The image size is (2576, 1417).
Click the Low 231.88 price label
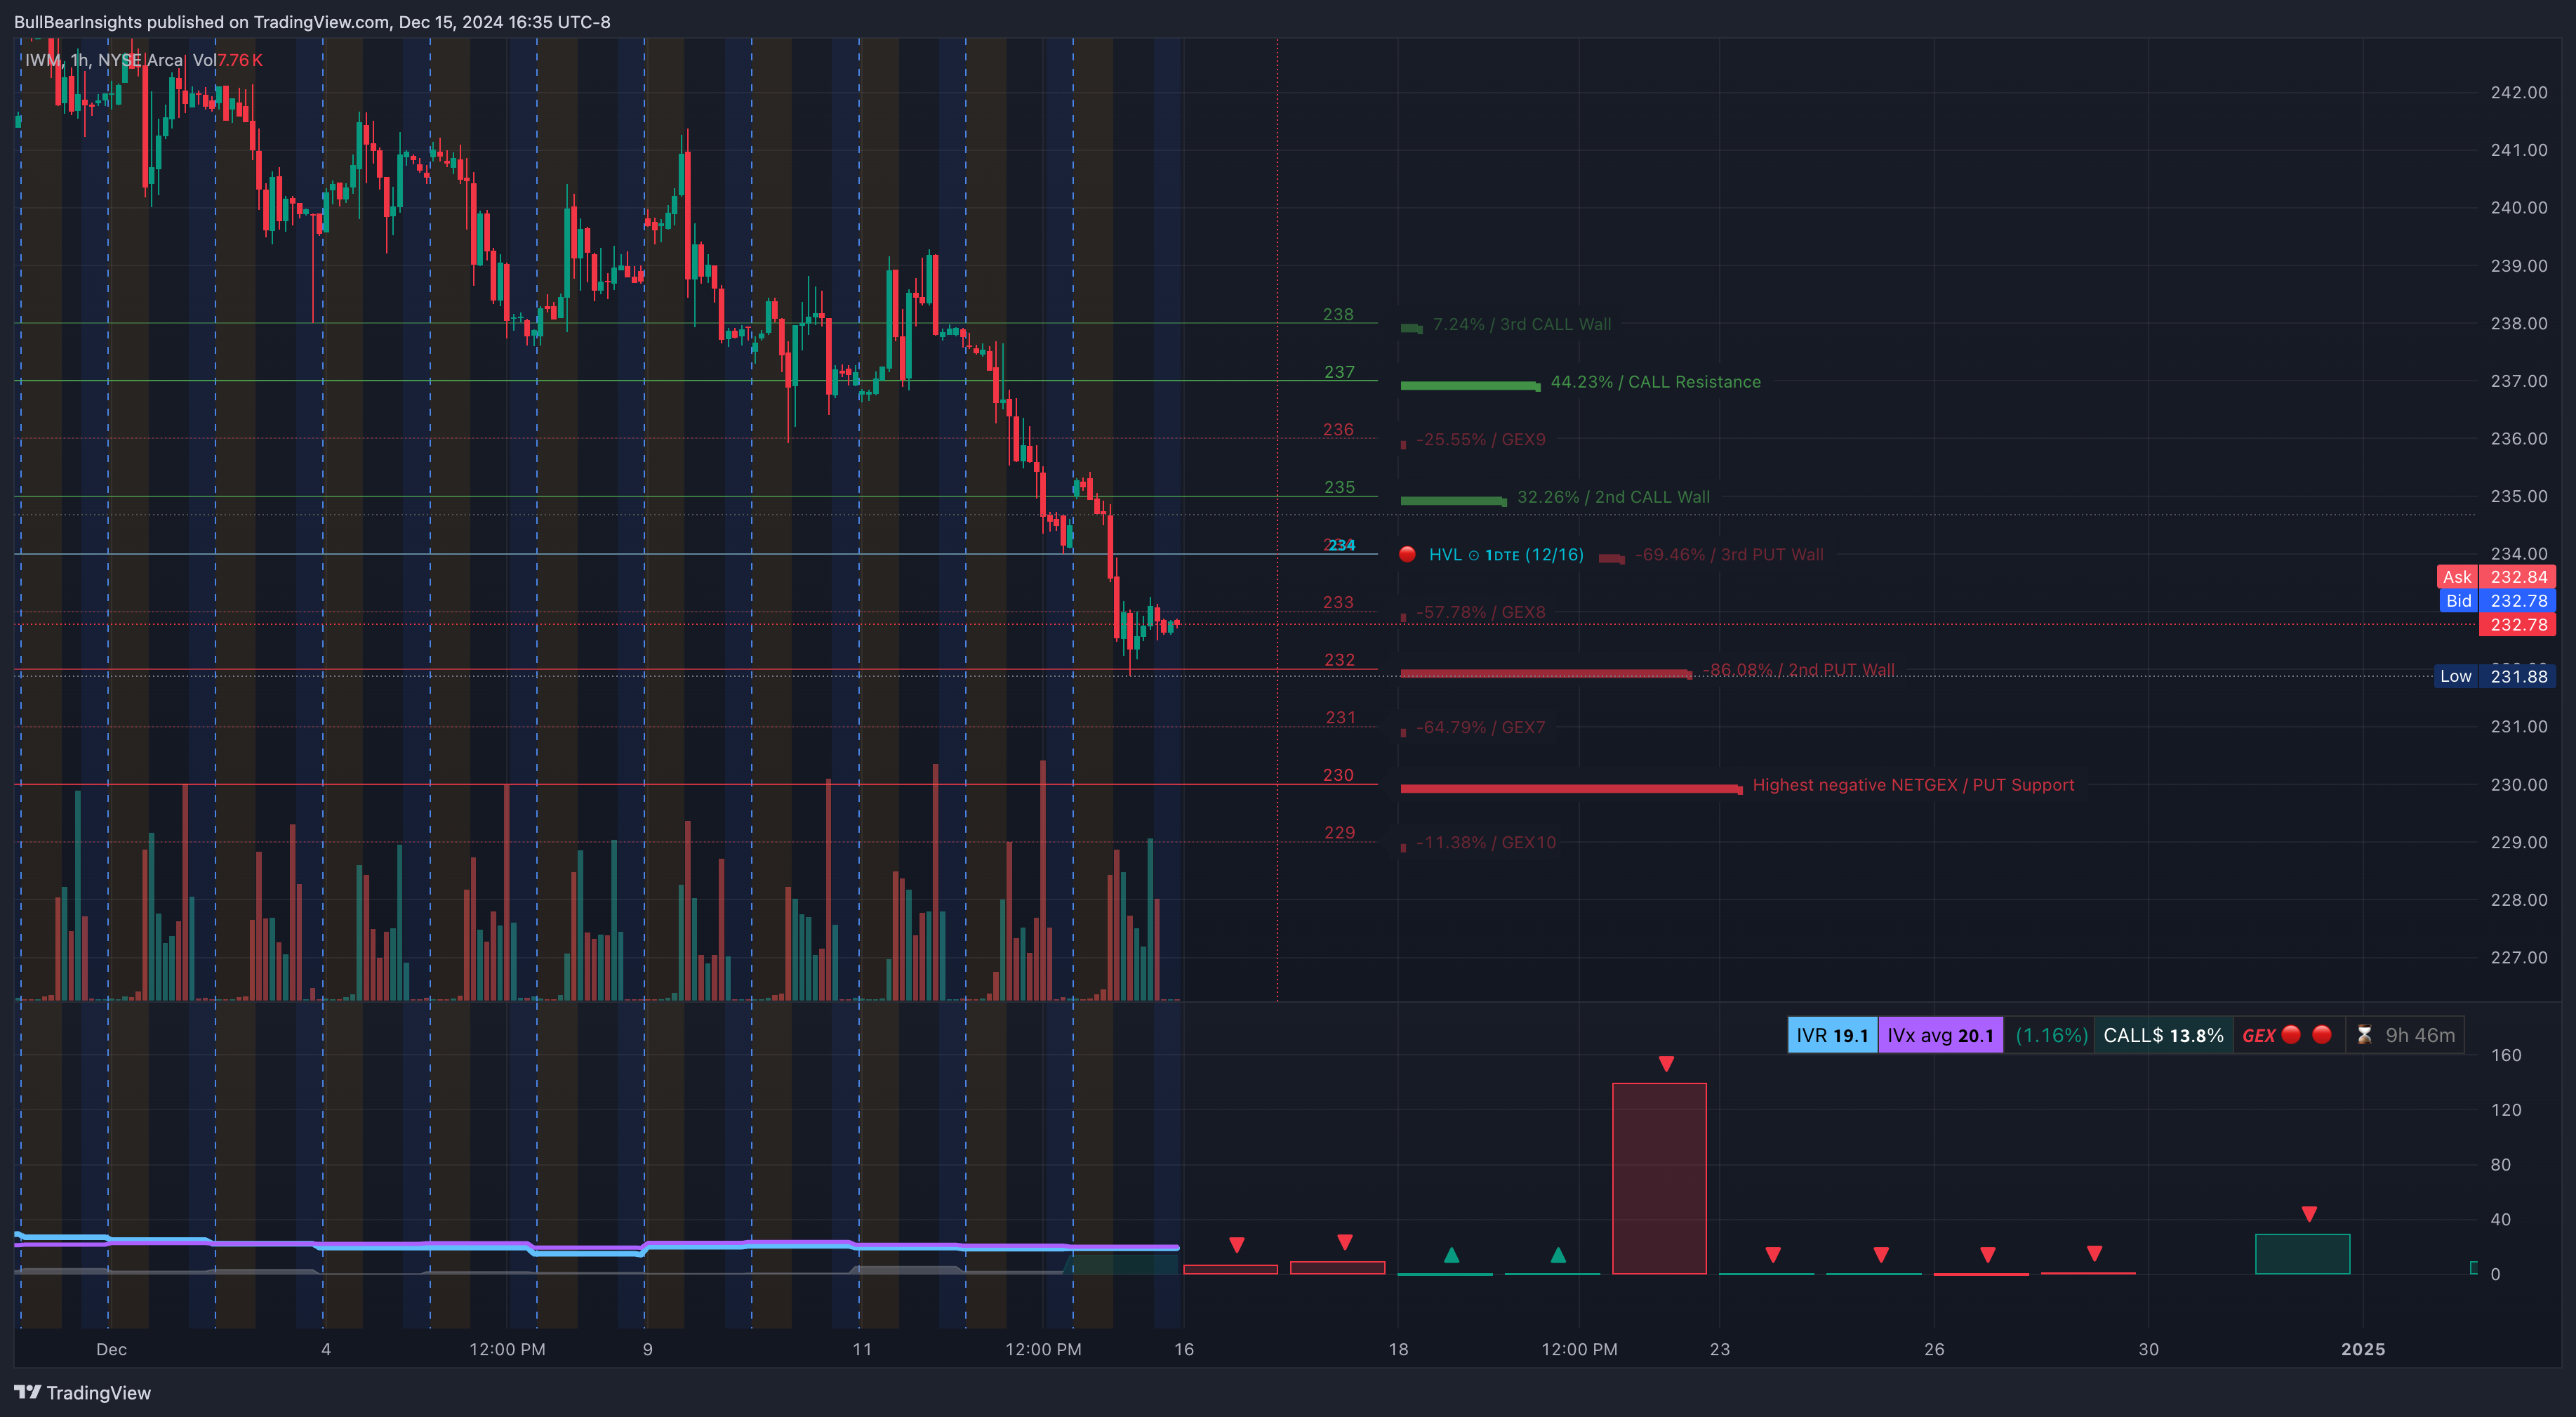pos(2495,676)
